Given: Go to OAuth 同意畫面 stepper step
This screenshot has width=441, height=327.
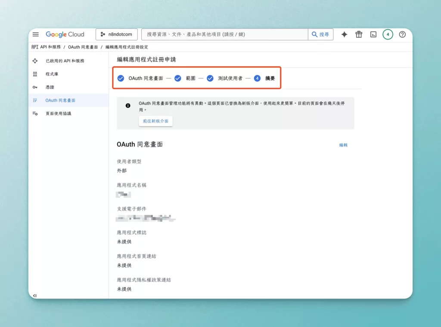Looking at the screenshot, I should tap(140, 78).
